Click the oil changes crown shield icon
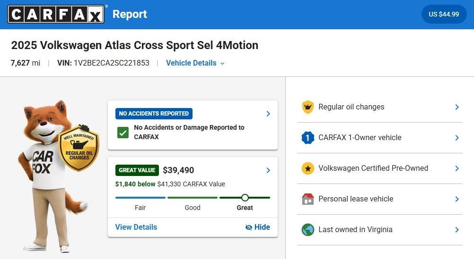Viewport: 474px width, 259px height. (307, 107)
